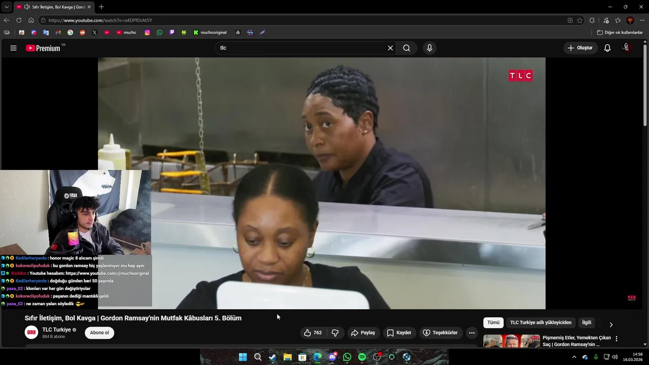The height and width of the screenshot is (365, 649).
Task: Open the Google bookmark
Action: pyautogui.click(x=70, y=32)
